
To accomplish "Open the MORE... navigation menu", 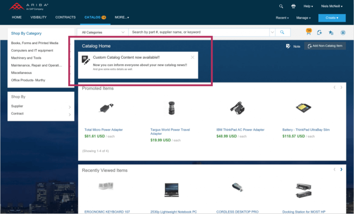I will click(122, 17).
